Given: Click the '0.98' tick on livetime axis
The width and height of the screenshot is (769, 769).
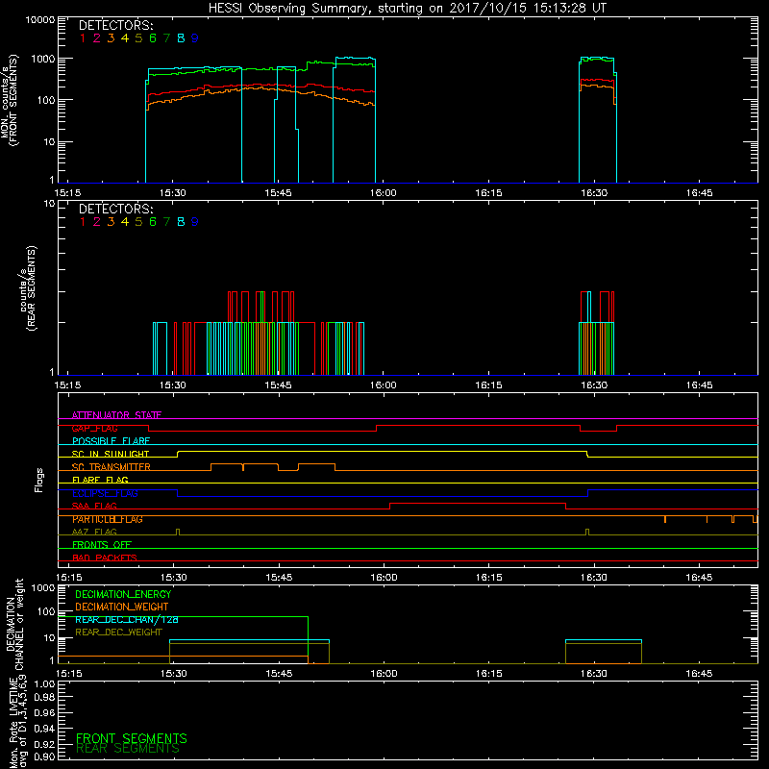Looking at the screenshot, I should pos(44,698).
